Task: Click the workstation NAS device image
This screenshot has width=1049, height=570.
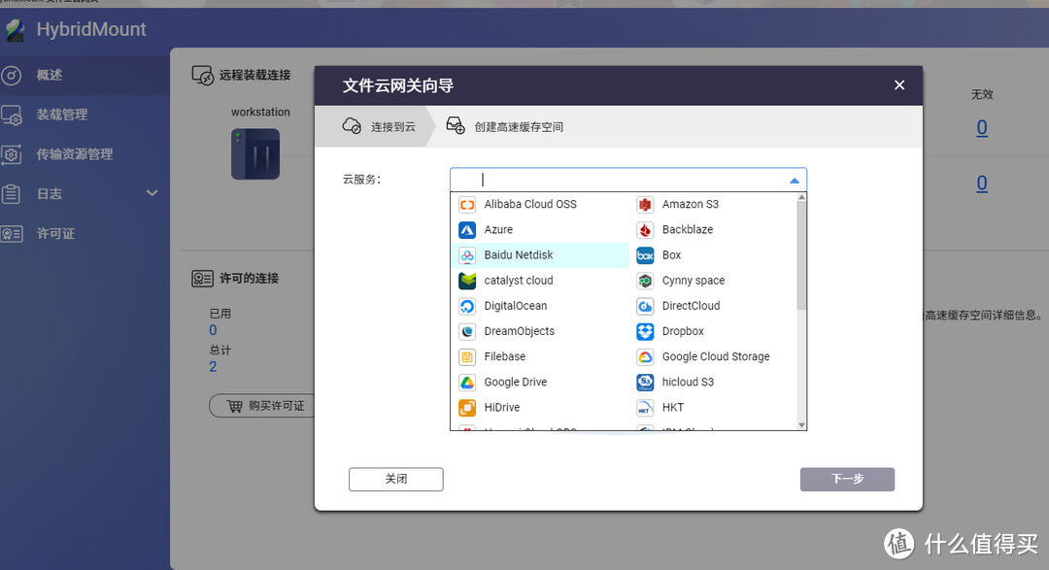Action: click(254, 153)
